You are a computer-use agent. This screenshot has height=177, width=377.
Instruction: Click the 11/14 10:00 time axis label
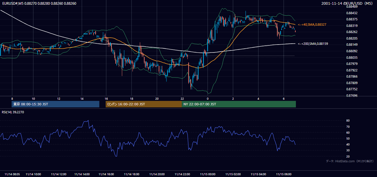click(33, 174)
